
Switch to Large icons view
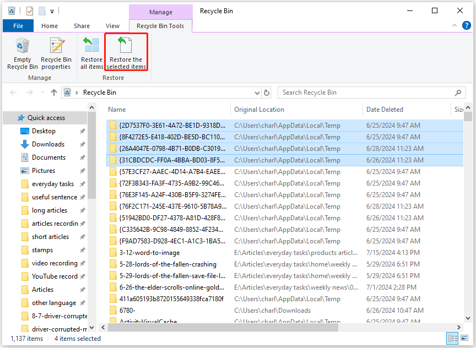point(464,338)
